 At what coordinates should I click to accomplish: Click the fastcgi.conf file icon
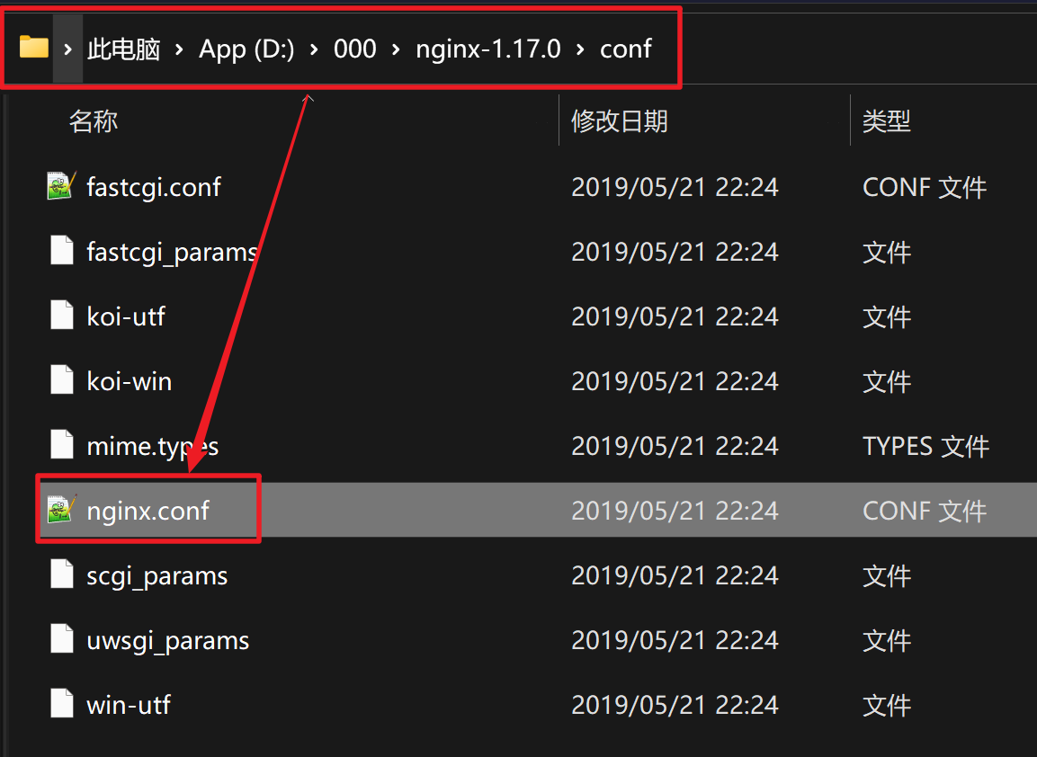coord(61,186)
